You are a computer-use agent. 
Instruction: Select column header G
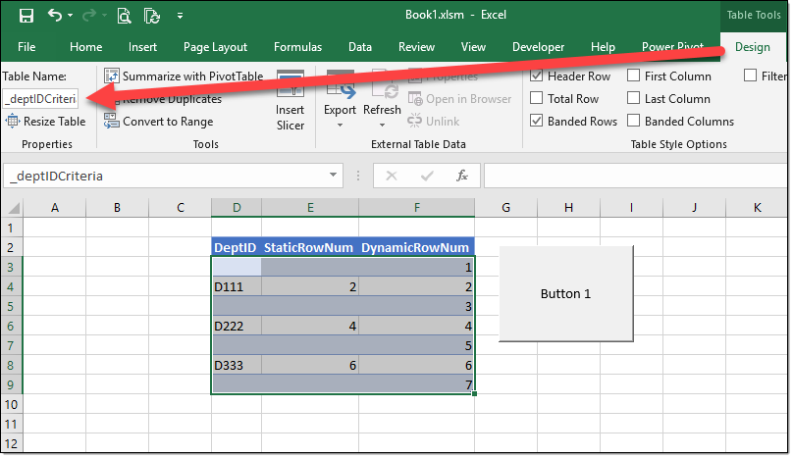(x=505, y=207)
